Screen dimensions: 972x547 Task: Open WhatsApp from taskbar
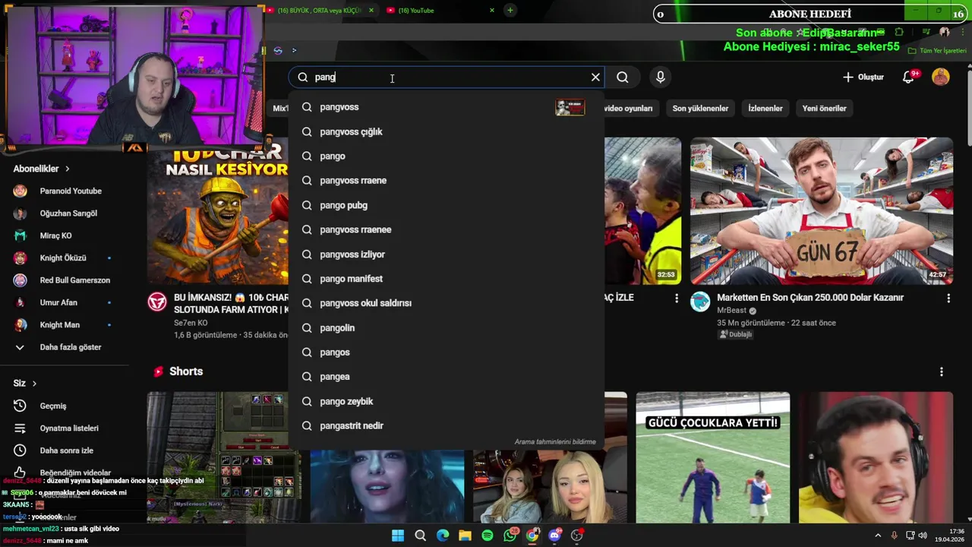point(510,536)
